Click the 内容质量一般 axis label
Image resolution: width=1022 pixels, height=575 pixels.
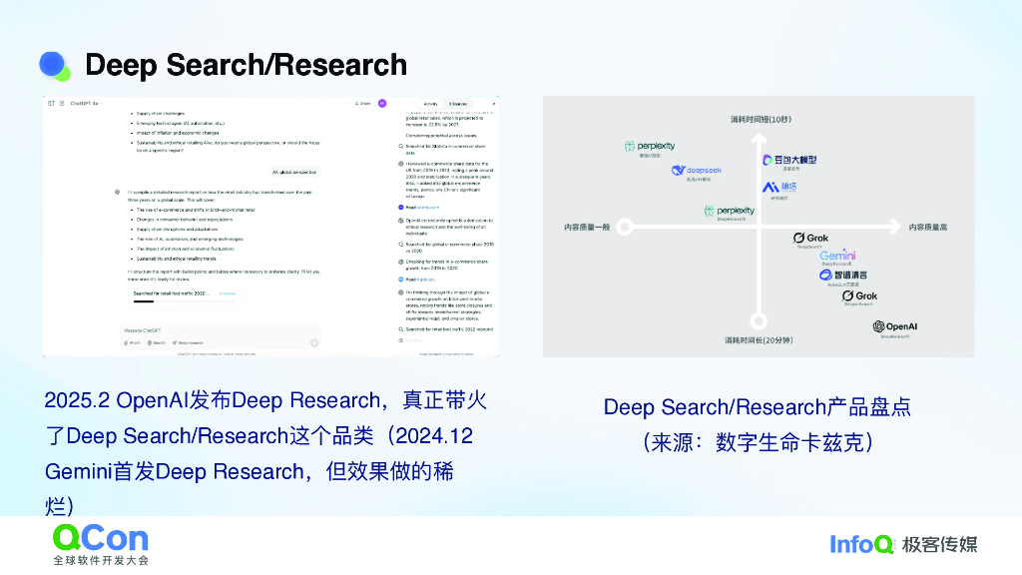587,227
